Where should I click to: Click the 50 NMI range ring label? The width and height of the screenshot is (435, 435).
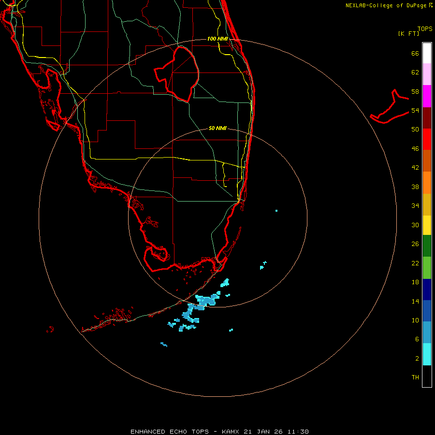217,128
